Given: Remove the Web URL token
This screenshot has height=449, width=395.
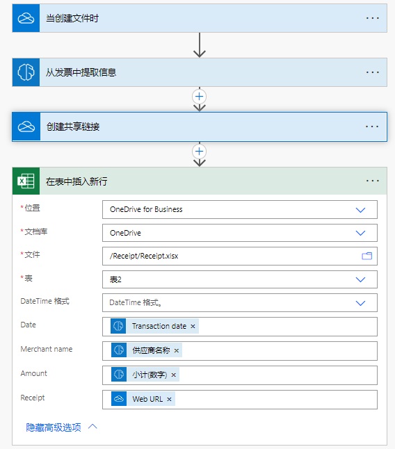Looking at the screenshot, I should 169,400.
